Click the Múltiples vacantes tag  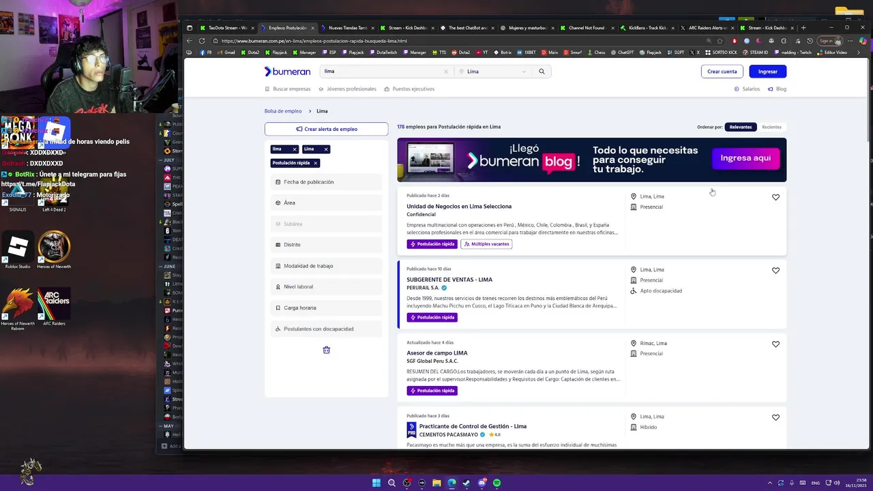pos(487,243)
